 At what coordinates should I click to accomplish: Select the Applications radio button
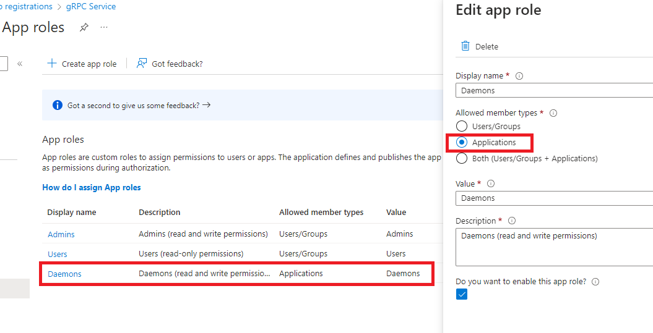(x=462, y=142)
